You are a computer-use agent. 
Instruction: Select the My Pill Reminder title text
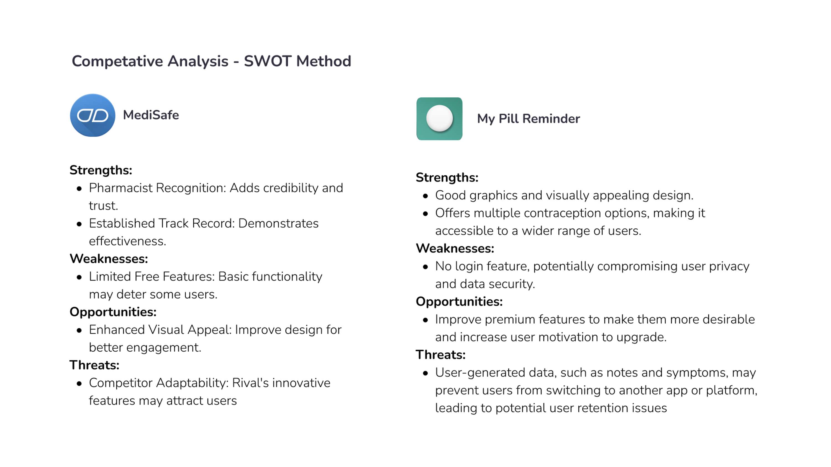[529, 119]
